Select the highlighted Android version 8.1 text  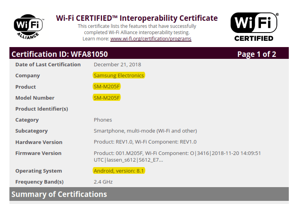[x=119, y=171]
